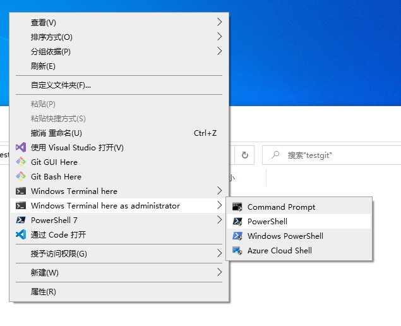Screen dimensions: 401x326
Task: Choose 授予访问权限(G) entry
Action: tap(119, 253)
